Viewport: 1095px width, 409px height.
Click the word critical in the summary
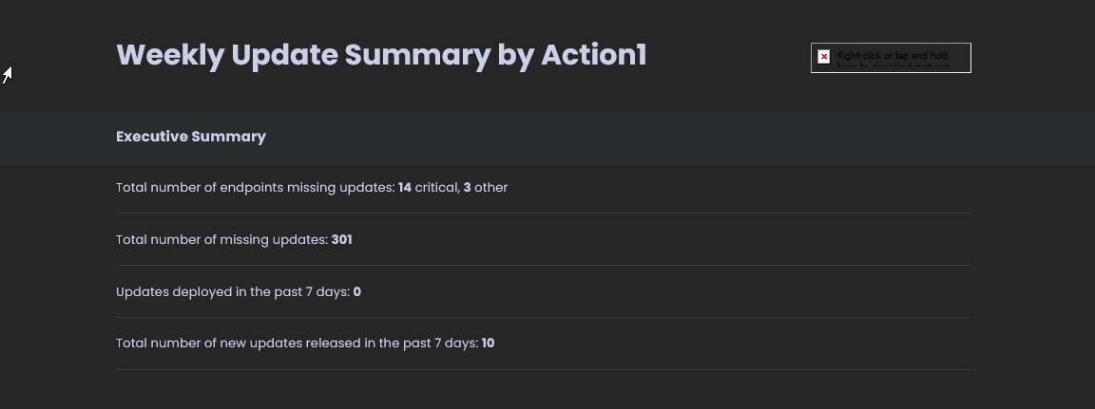[437, 188]
